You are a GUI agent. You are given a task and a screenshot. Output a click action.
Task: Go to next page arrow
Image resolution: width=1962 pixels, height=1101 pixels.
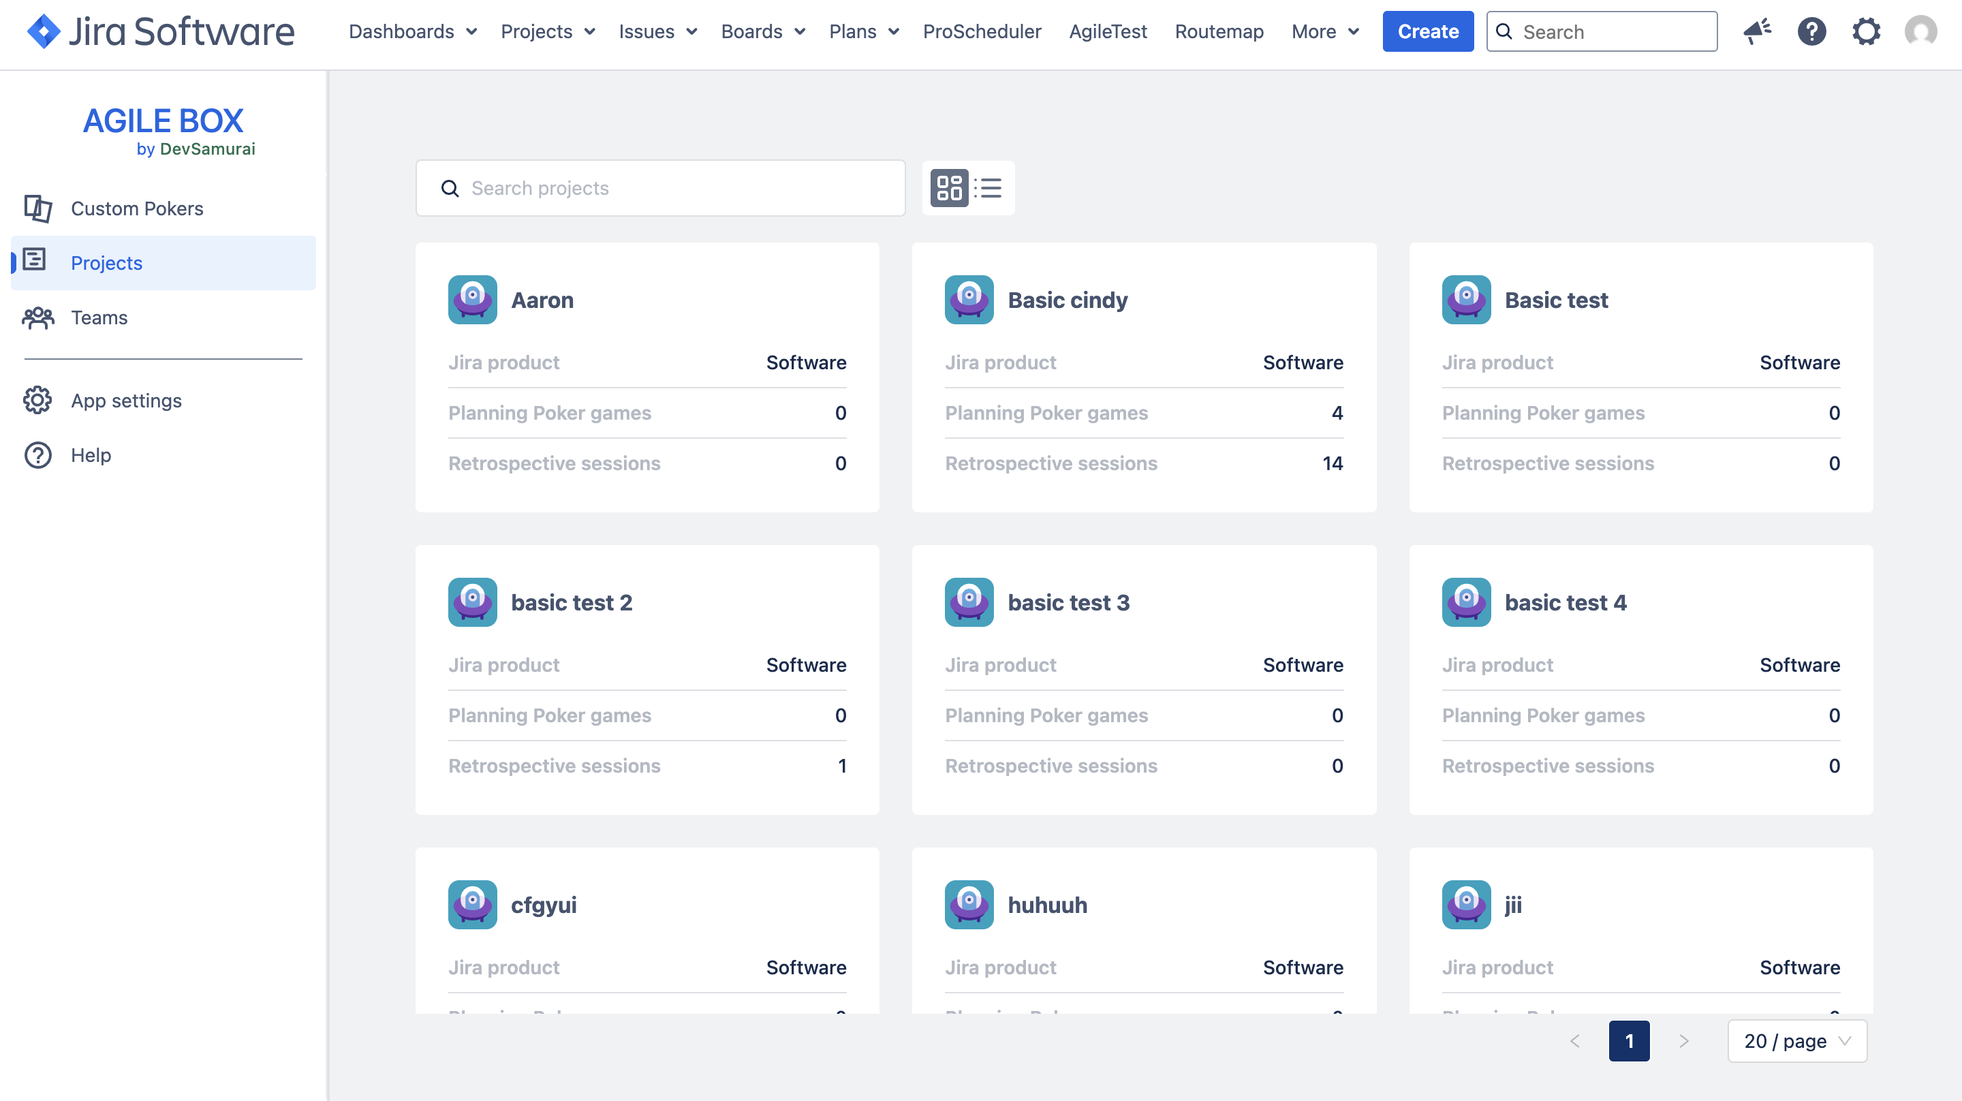coord(1684,1041)
